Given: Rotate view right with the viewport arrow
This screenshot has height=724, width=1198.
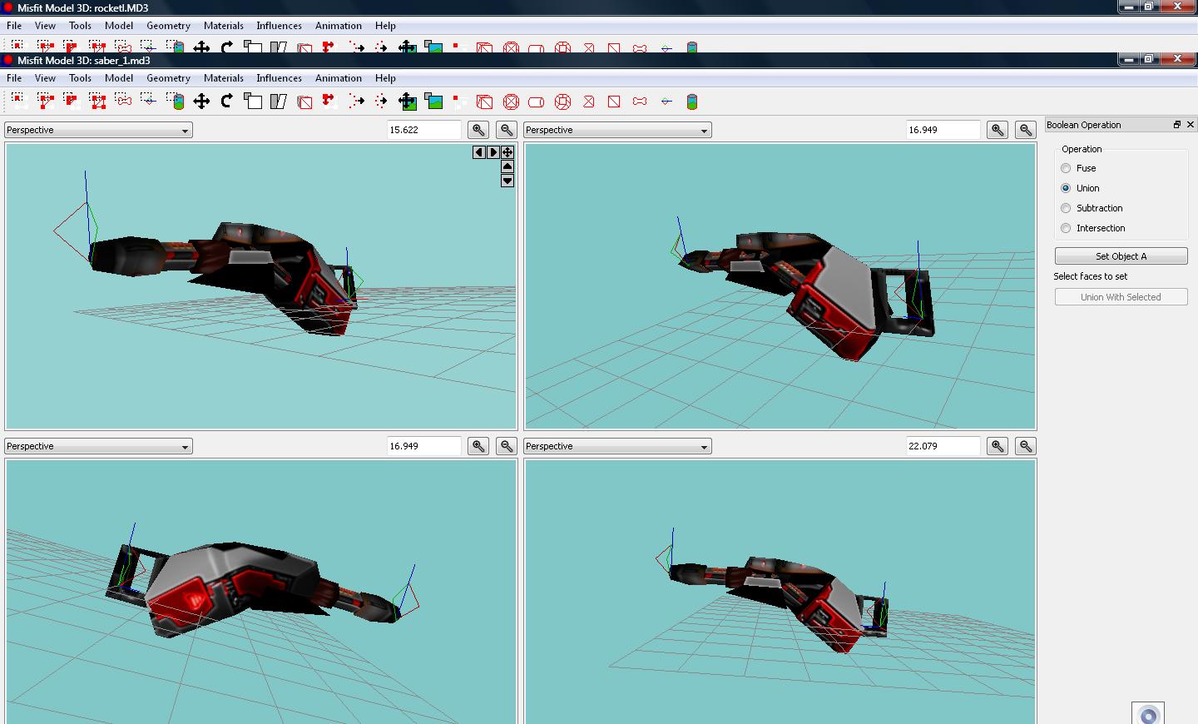Looking at the screenshot, I should click(493, 152).
